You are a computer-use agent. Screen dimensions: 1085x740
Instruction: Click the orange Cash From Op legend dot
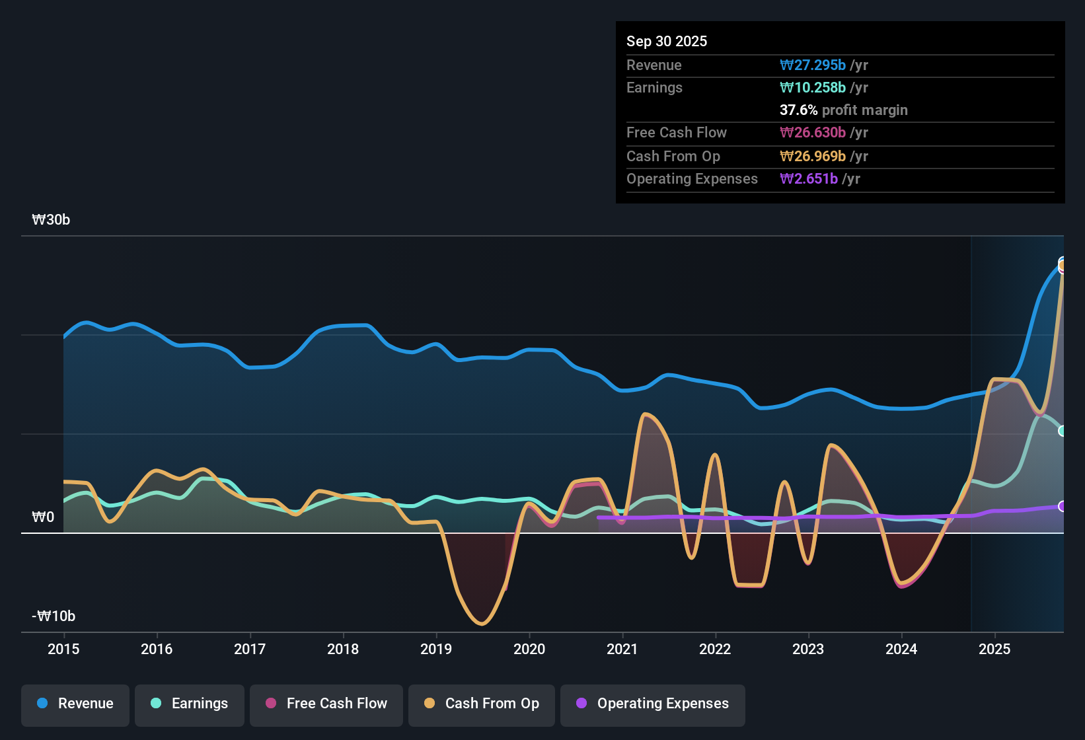430,704
